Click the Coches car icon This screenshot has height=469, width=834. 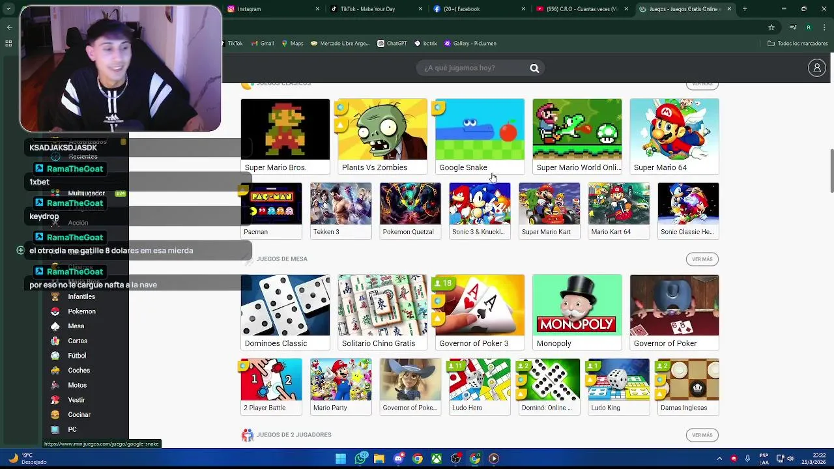[x=55, y=370]
